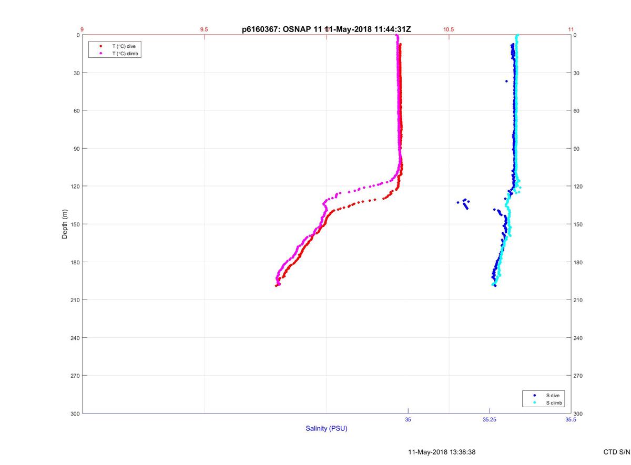Click the left depth tick label 90
The width and height of the screenshot is (631, 465).
76,149
